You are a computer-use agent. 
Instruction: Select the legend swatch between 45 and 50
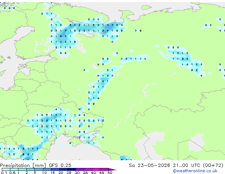point(104,169)
